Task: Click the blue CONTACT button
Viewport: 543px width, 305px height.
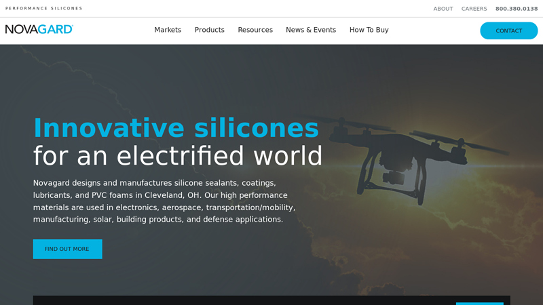Action: pos(508,30)
